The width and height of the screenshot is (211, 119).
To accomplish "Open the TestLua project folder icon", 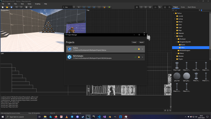I will [x=139, y=49].
